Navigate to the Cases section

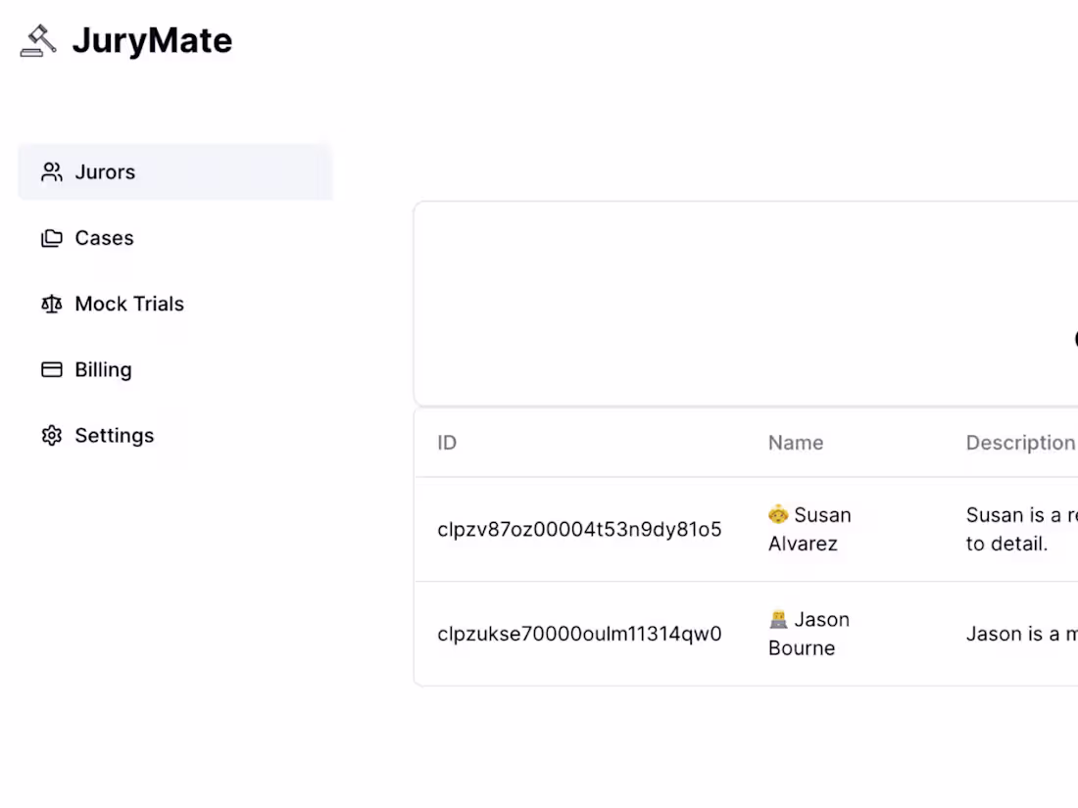(104, 237)
